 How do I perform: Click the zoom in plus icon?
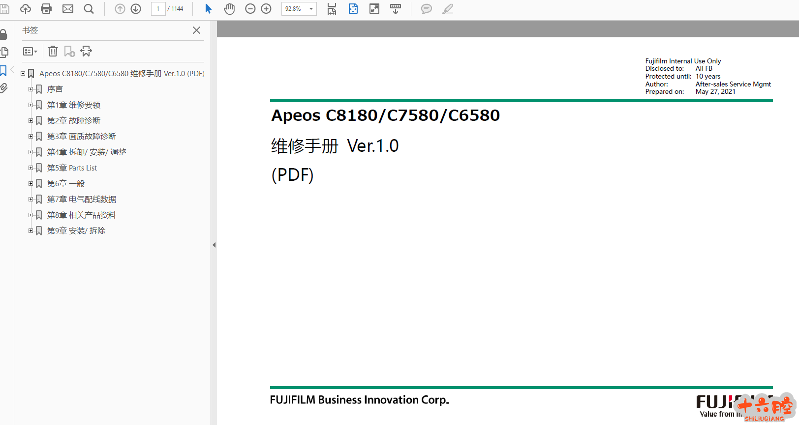click(x=266, y=9)
